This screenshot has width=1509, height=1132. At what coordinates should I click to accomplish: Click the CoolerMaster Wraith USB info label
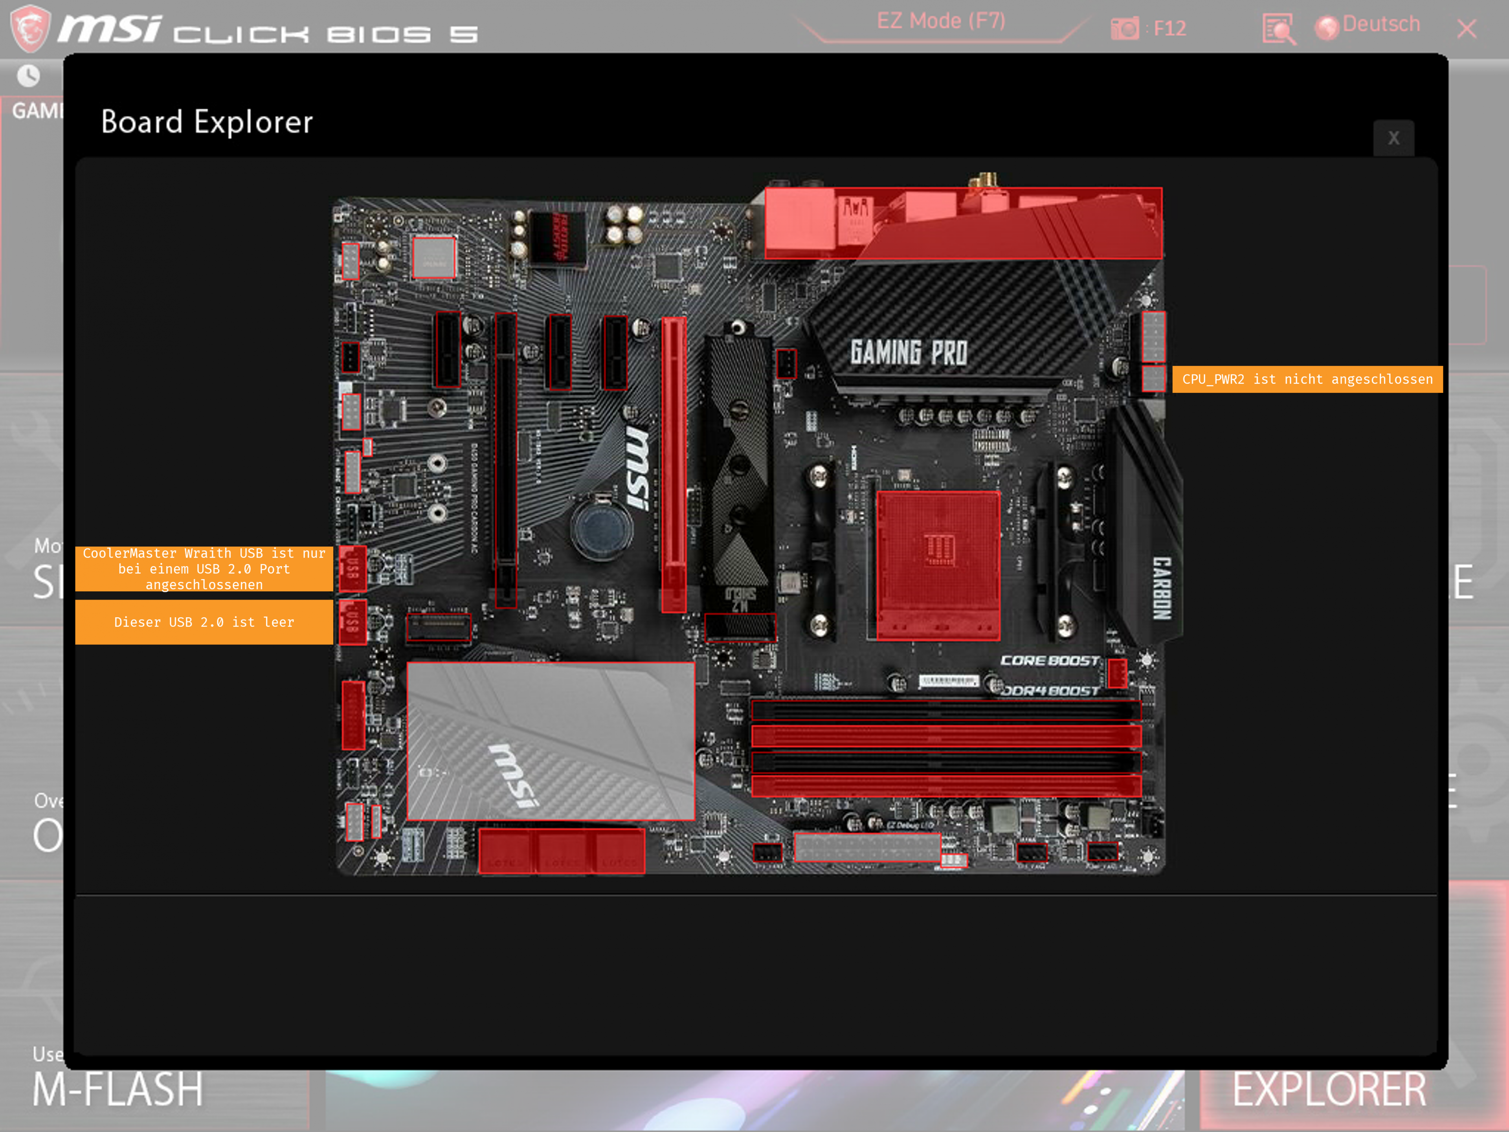(x=204, y=569)
